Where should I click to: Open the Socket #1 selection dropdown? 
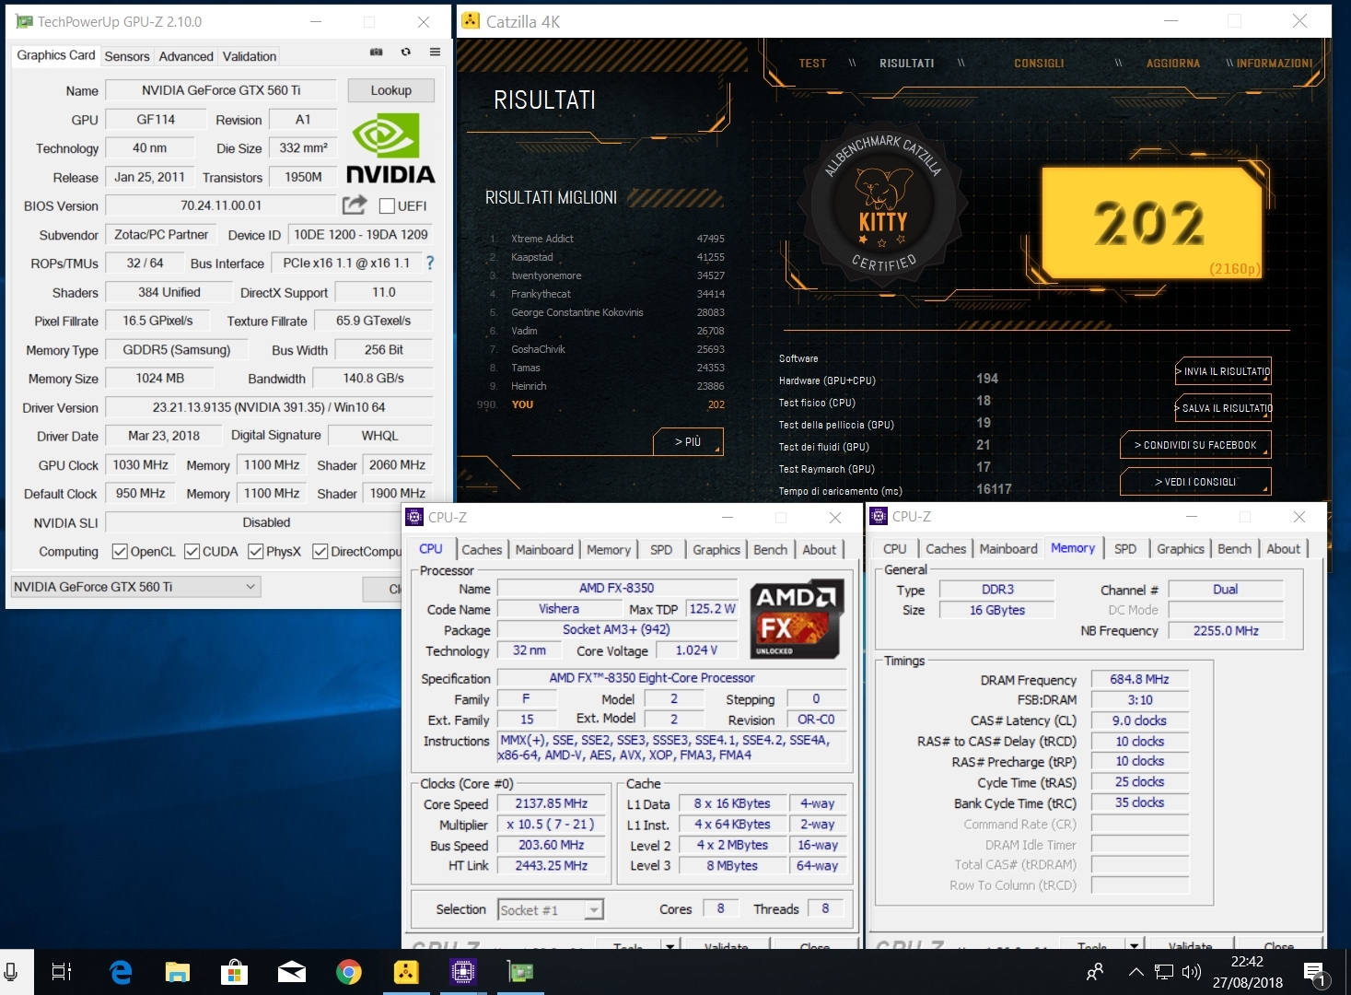point(551,909)
